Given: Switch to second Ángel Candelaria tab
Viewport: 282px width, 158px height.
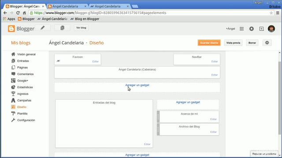Looking at the screenshot, I should pyautogui.click(x=67, y=6).
